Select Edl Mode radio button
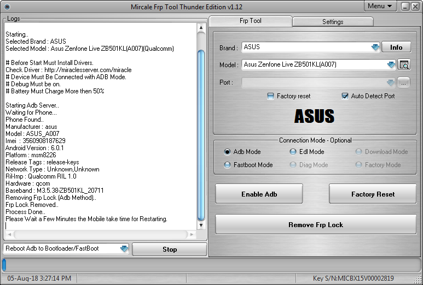The width and height of the screenshot is (423, 285). (293, 152)
